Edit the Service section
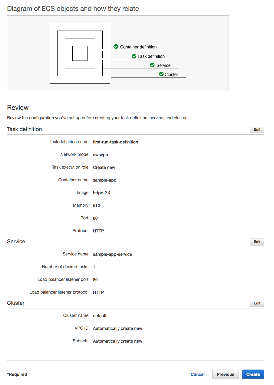The height and width of the screenshot is (385, 274). click(257, 242)
